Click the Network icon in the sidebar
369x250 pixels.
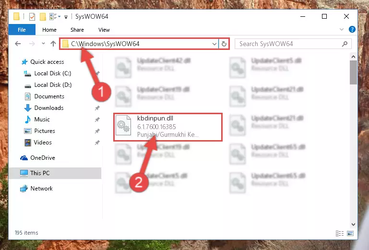[24, 189]
